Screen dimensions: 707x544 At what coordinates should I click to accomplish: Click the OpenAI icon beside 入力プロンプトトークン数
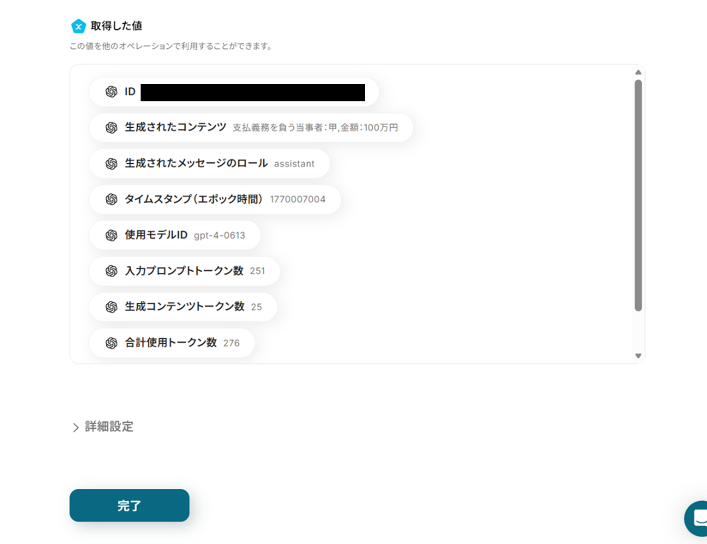coord(111,271)
